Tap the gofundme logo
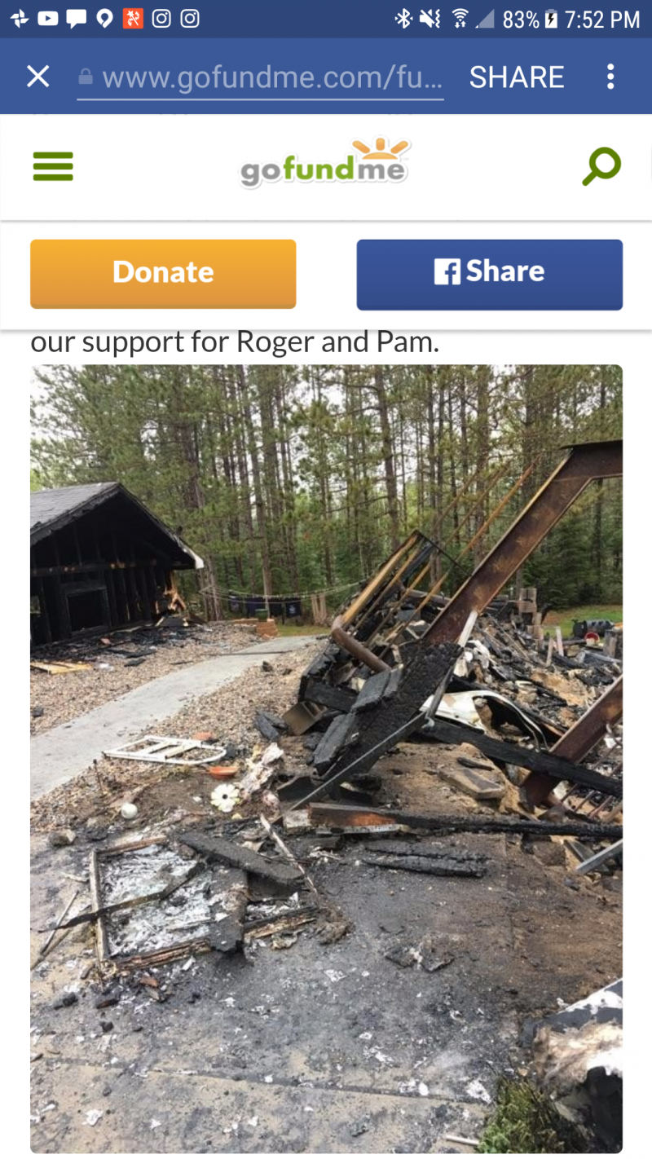The image size is (652, 1159). (324, 163)
